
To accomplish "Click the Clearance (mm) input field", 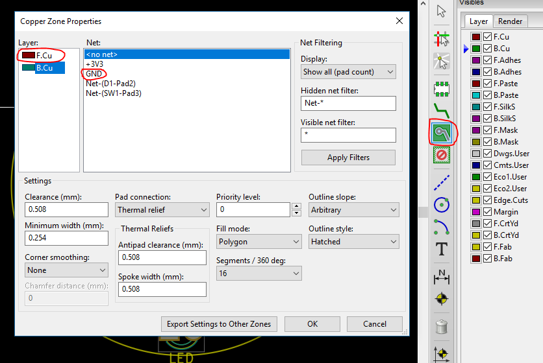I will click(x=66, y=209).
